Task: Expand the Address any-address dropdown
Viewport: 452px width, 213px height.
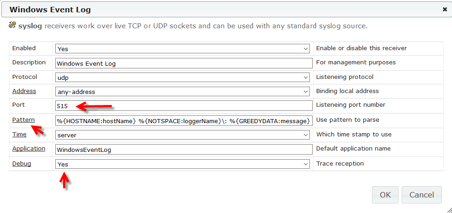Action: 182,92
